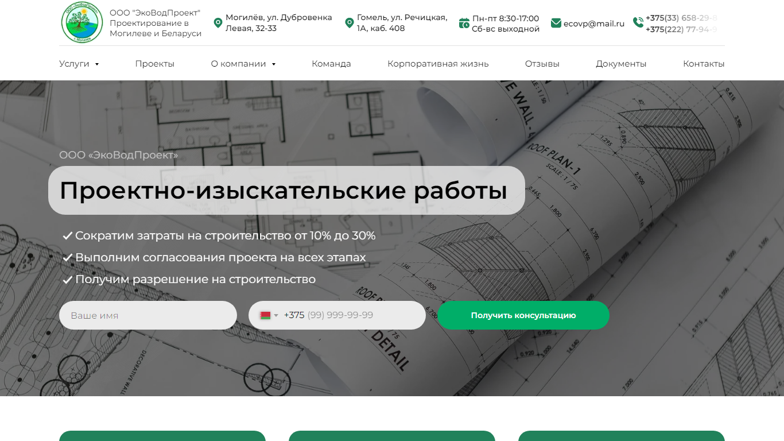Expand the Услуги menu arrow
The height and width of the screenshot is (441, 784).
97,64
